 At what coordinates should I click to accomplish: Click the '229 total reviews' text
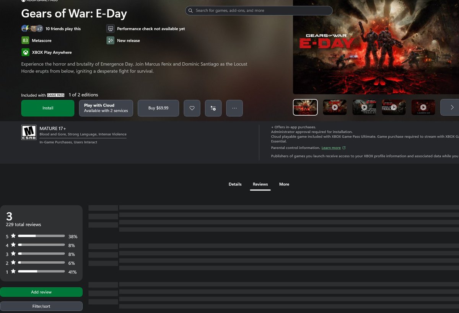[x=23, y=225]
